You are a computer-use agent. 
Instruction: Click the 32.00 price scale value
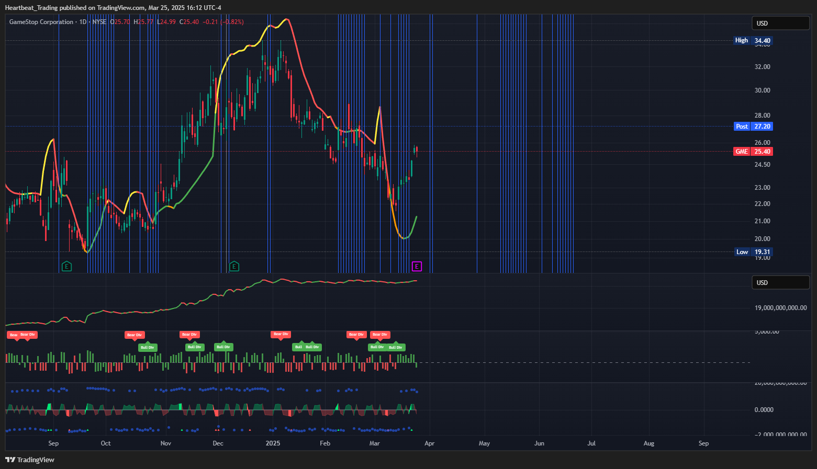[763, 67]
